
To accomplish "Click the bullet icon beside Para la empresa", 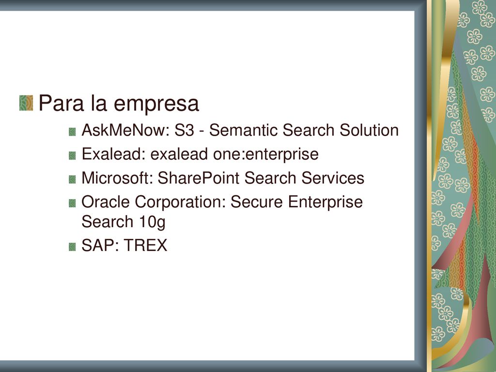I will click(26, 103).
